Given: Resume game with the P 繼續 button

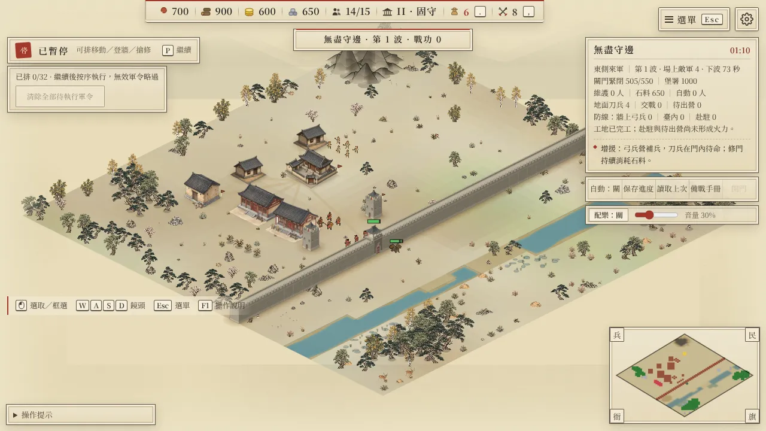Looking at the screenshot, I should coord(177,50).
